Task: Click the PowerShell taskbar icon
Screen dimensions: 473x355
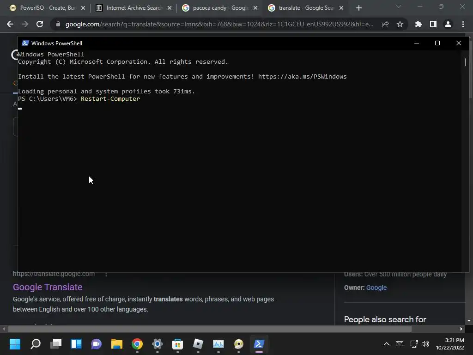Action: click(x=259, y=344)
